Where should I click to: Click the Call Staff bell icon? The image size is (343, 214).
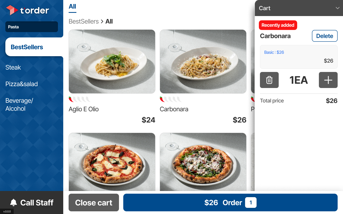(x=13, y=202)
